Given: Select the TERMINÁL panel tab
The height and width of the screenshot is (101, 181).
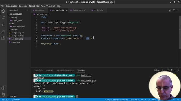Looking at the screenshot, I should [81, 70].
